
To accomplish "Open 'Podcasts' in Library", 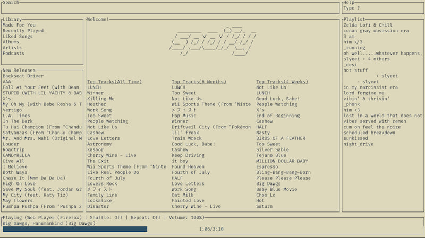I will [14, 54].
